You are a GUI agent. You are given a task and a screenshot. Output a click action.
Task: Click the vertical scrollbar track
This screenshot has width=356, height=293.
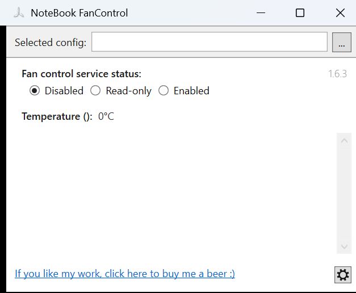[344, 193]
